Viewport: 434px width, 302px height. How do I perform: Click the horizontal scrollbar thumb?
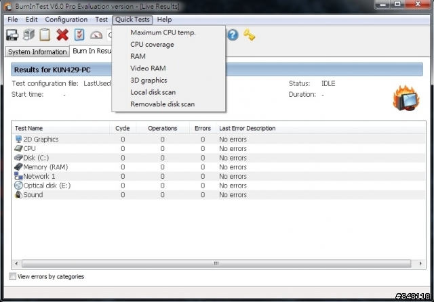click(216, 263)
